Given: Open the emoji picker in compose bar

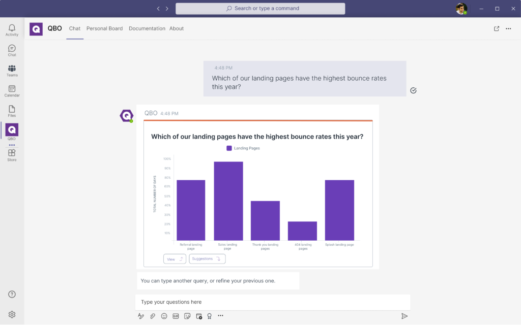Looking at the screenshot, I should (164, 316).
